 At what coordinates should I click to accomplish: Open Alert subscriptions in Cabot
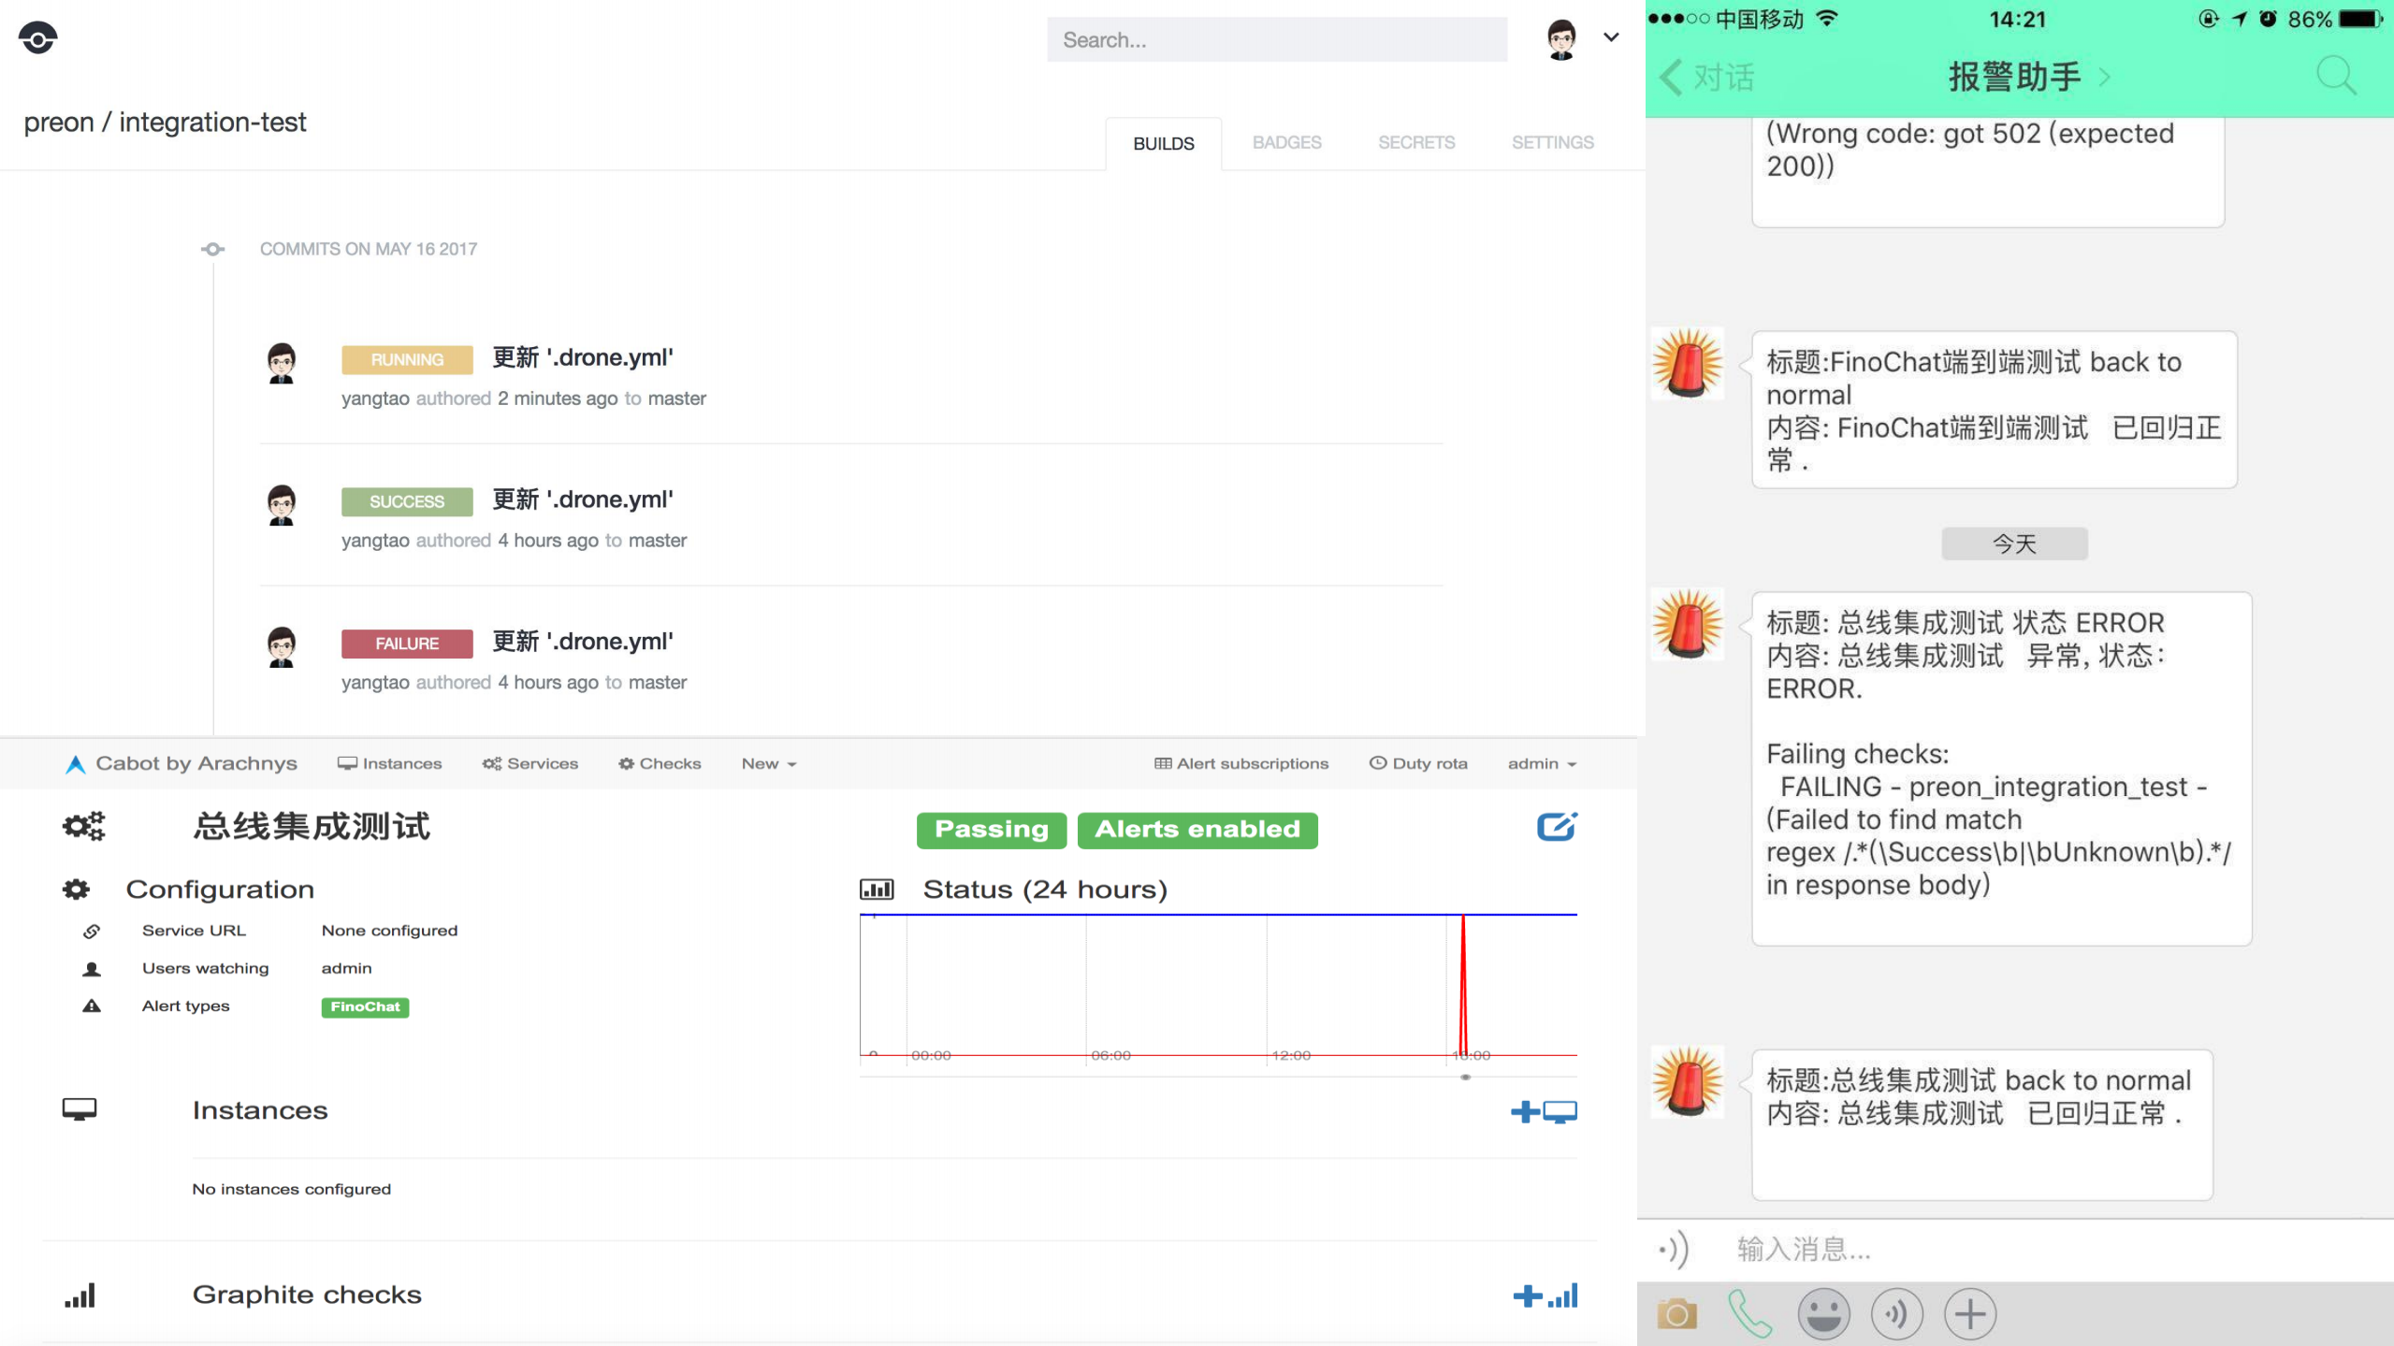1241,762
